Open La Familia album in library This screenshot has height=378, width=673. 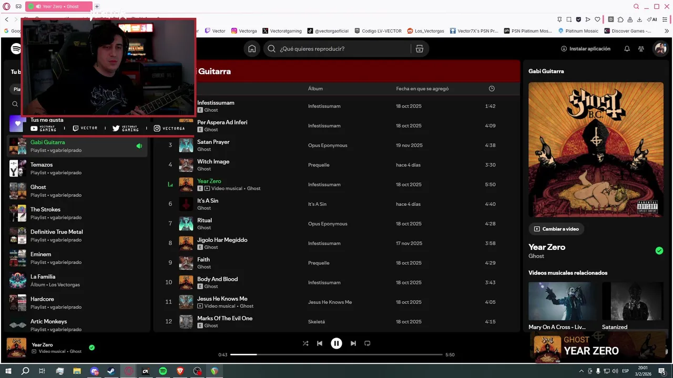point(78,280)
